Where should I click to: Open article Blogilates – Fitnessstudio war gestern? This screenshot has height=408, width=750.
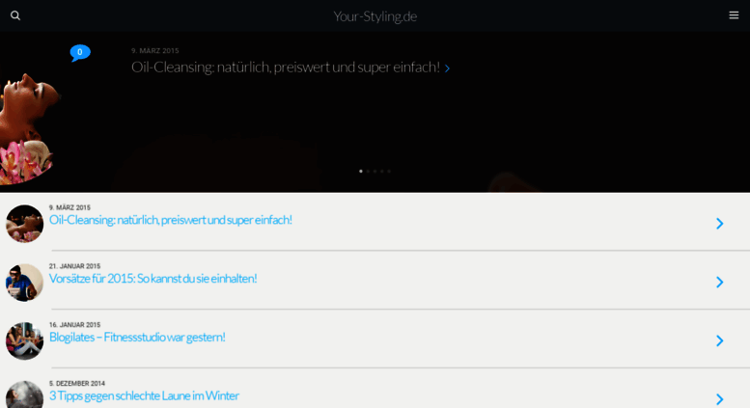pos(137,338)
